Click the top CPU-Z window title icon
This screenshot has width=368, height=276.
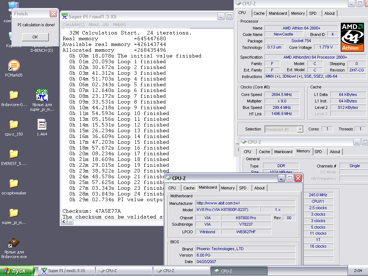pyautogui.click(x=239, y=3)
